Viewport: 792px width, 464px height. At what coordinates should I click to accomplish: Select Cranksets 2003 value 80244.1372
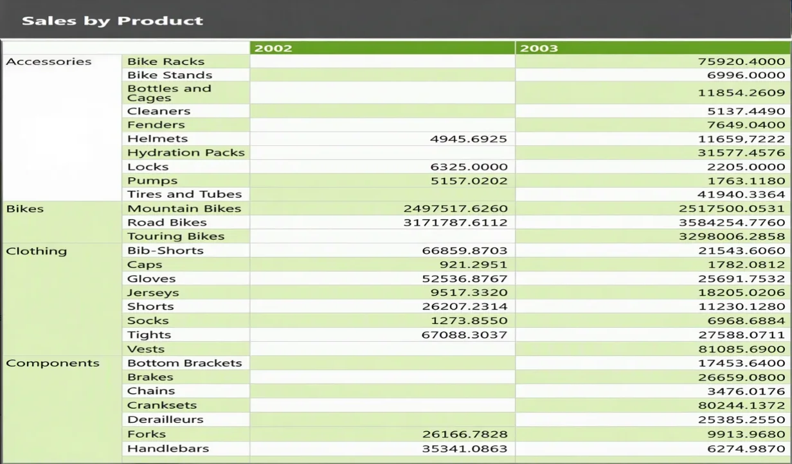[x=742, y=406]
